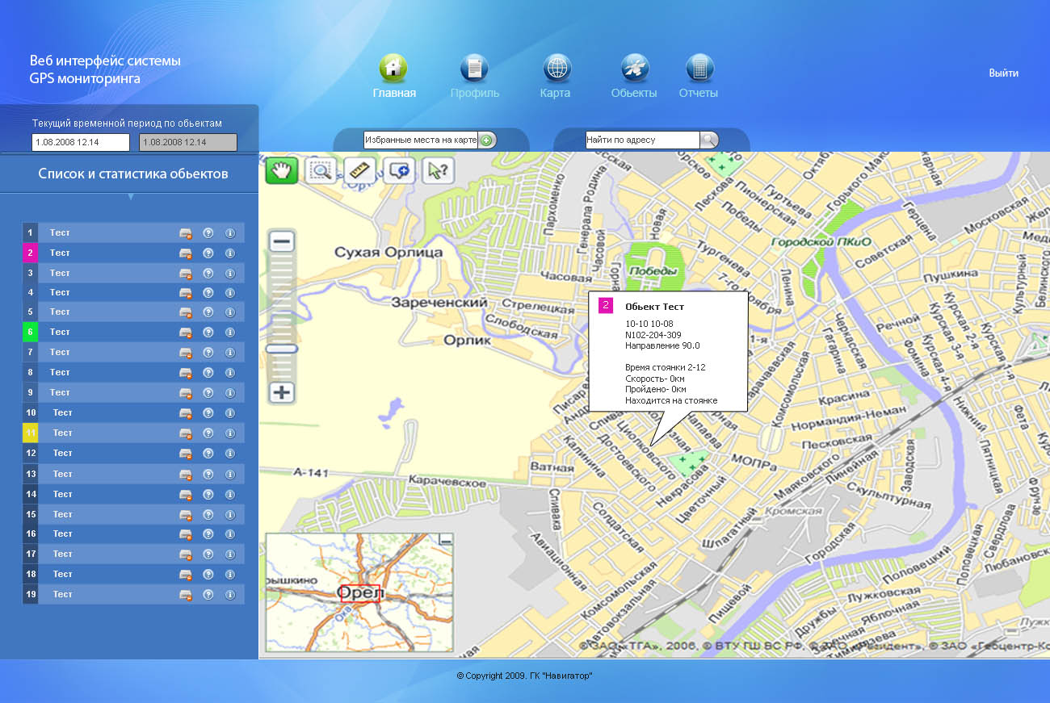Click the map zoom slider handle

click(x=282, y=349)
